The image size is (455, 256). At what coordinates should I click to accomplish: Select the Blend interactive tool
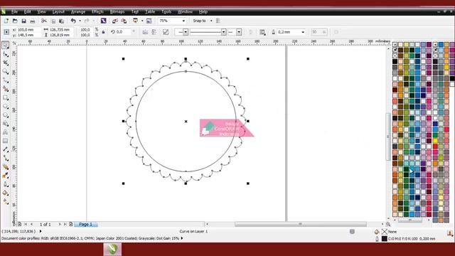click(x=5, y=167)
